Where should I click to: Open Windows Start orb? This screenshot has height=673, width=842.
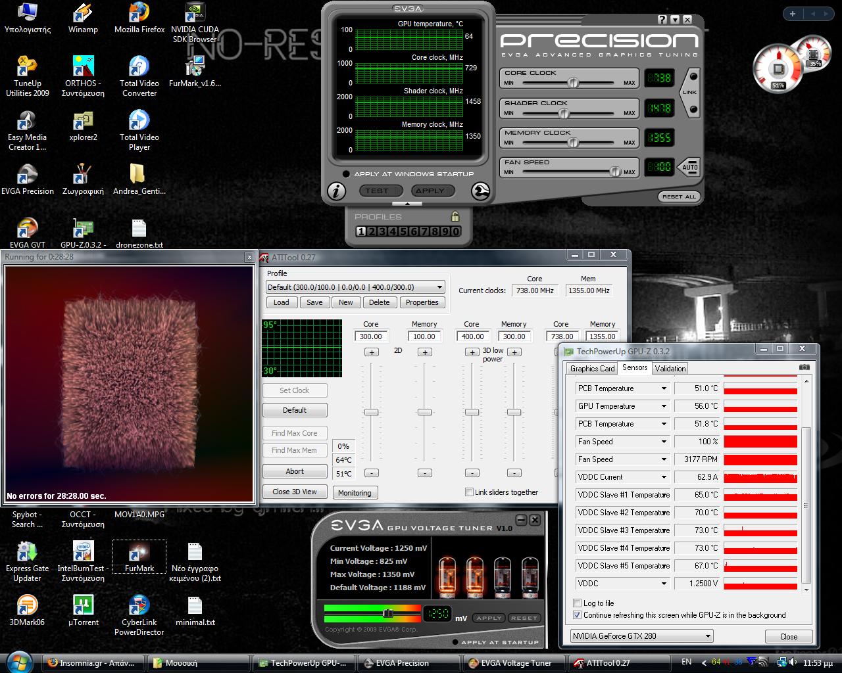pyautogui.click(x=20, y=662)
